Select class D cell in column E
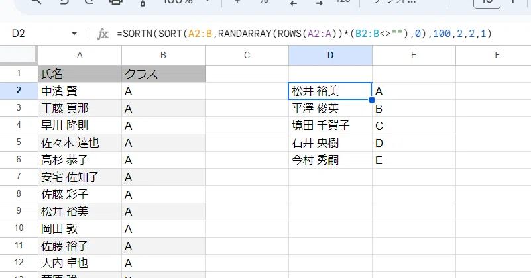The image size is (531, 278). 414,142
